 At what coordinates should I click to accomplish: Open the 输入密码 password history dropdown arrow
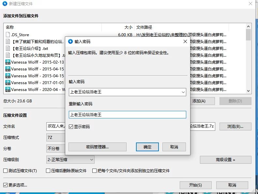(183, 92)
